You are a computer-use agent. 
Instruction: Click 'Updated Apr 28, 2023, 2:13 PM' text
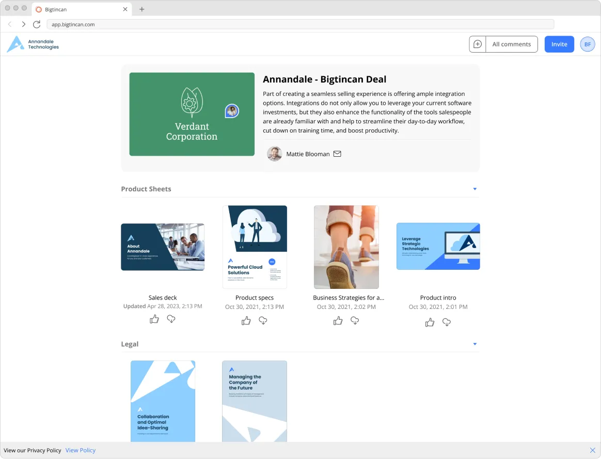click(x=163, y=306)
